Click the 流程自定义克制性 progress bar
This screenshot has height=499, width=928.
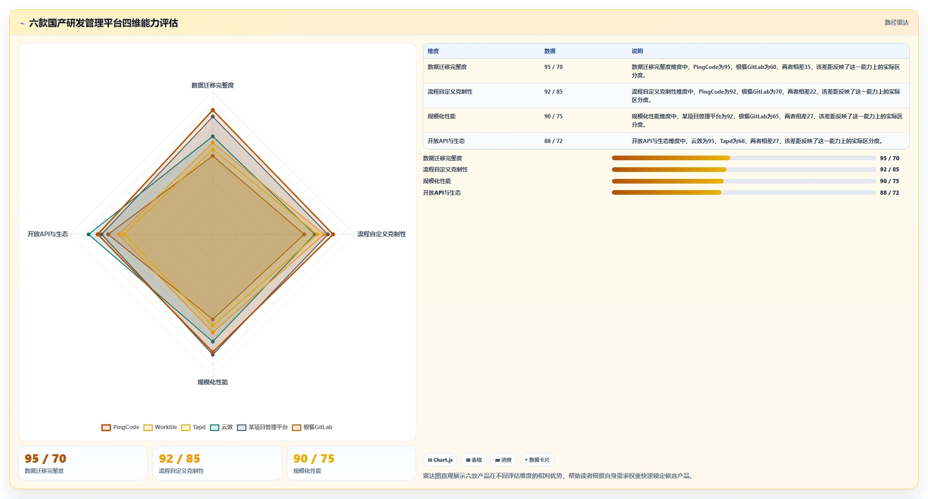click(x=744, y=170)
